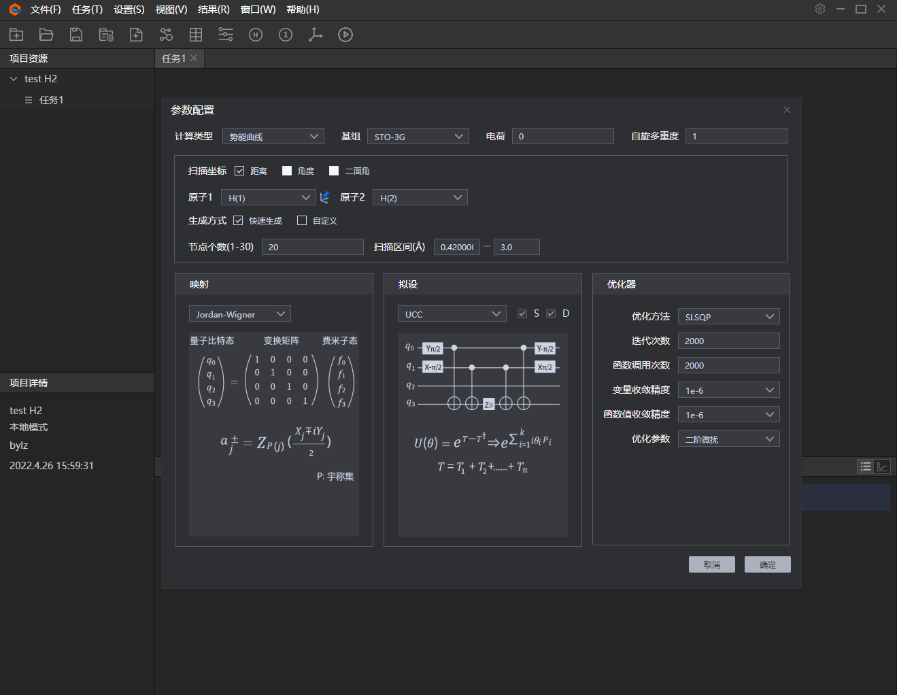Uncheck the S excitation checkbox
The height and width of the screenshot is (695, 897).
tap(522, 313)
